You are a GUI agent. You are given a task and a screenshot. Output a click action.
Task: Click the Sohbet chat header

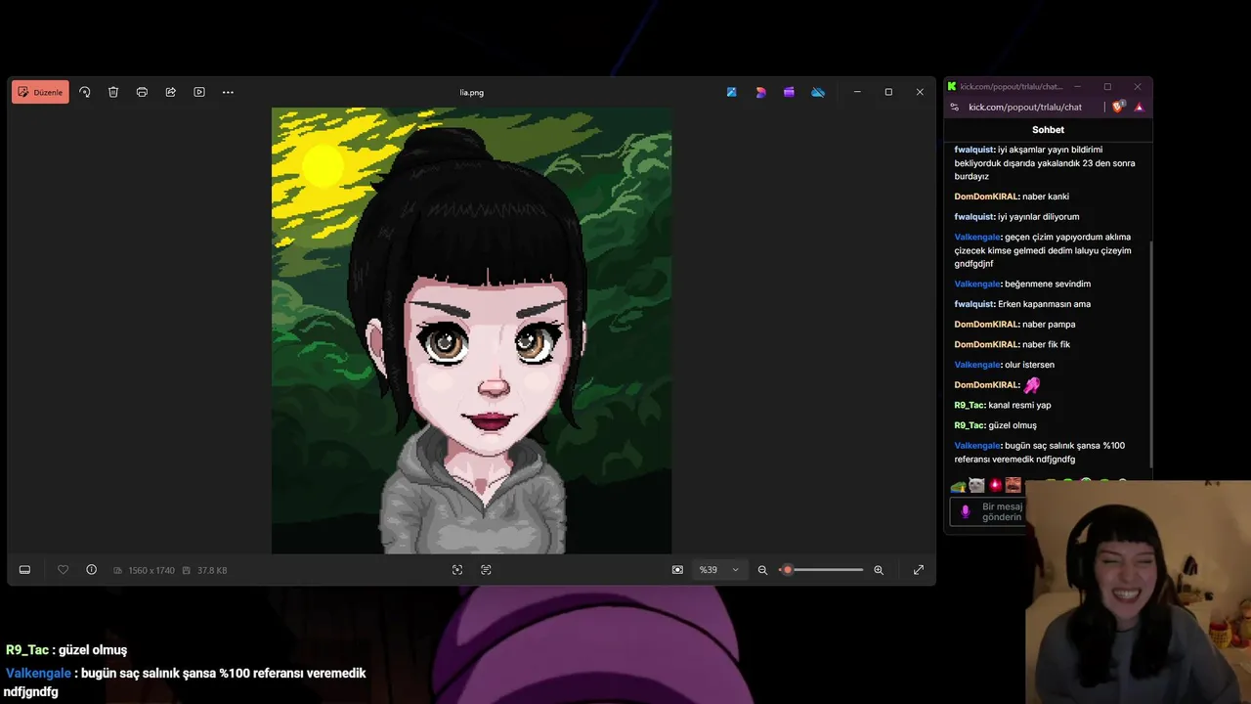(1048, 130)
